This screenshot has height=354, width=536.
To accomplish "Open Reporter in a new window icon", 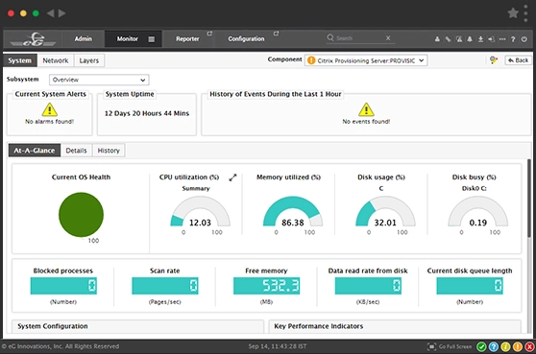I will (209, 34).
